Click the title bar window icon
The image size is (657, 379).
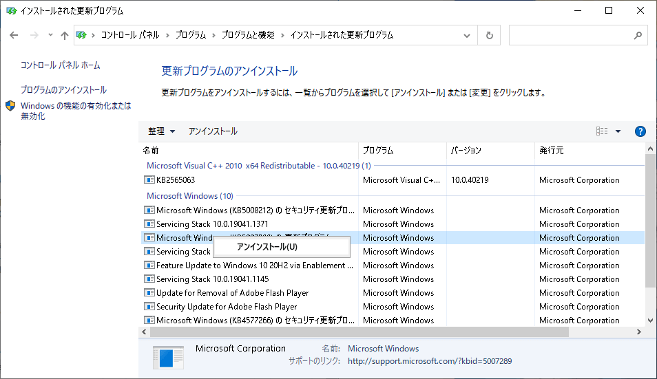pos(11,11)
